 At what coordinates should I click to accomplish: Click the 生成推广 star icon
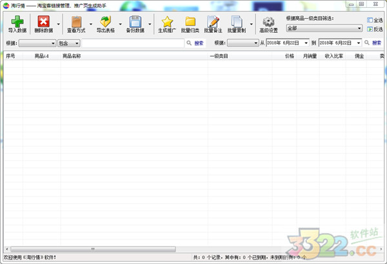tap(167, 21)
